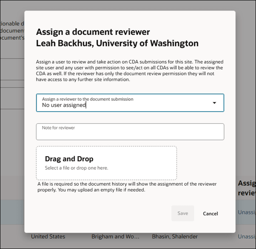Click the Unassigned link in Brigham row
Image resolution: width=256 pixels, height=249 pixels.
(x=247, y=236)
